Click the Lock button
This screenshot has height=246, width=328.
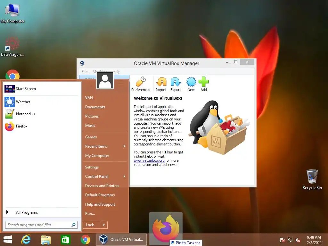(x=92, y=225)
